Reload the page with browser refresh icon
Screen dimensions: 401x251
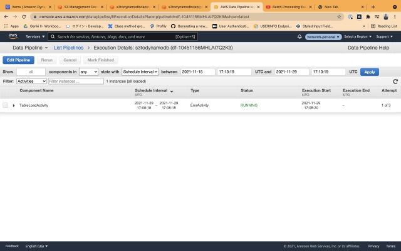24,17
